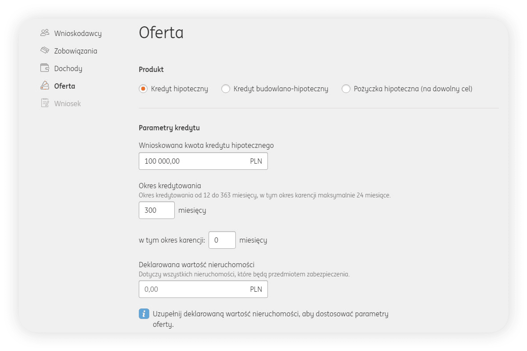Image resolution: width=527 pixels, height=351 pixels.
Task: Click the blue info icon
Action: coord(144,314)
